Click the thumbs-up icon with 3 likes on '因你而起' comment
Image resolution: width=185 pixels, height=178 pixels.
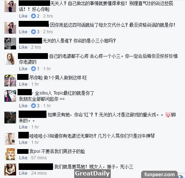tap(33, 32)
